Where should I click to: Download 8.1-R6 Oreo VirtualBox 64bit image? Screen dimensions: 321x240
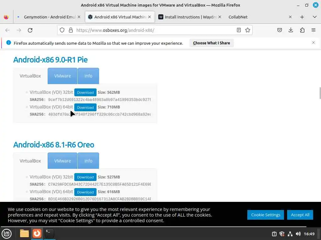[85, 192]
